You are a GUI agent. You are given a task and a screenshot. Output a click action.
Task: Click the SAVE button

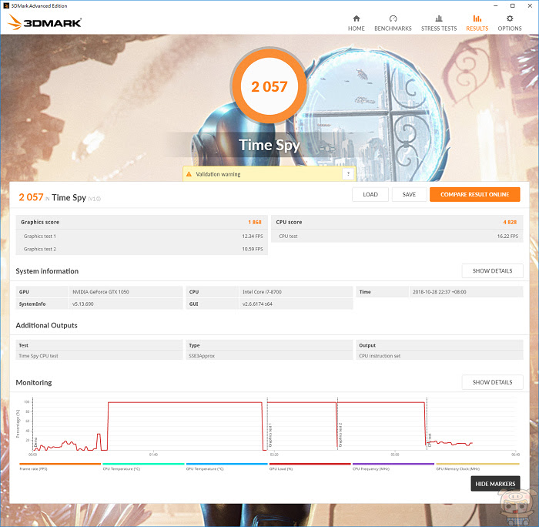(x=409, y=194)
